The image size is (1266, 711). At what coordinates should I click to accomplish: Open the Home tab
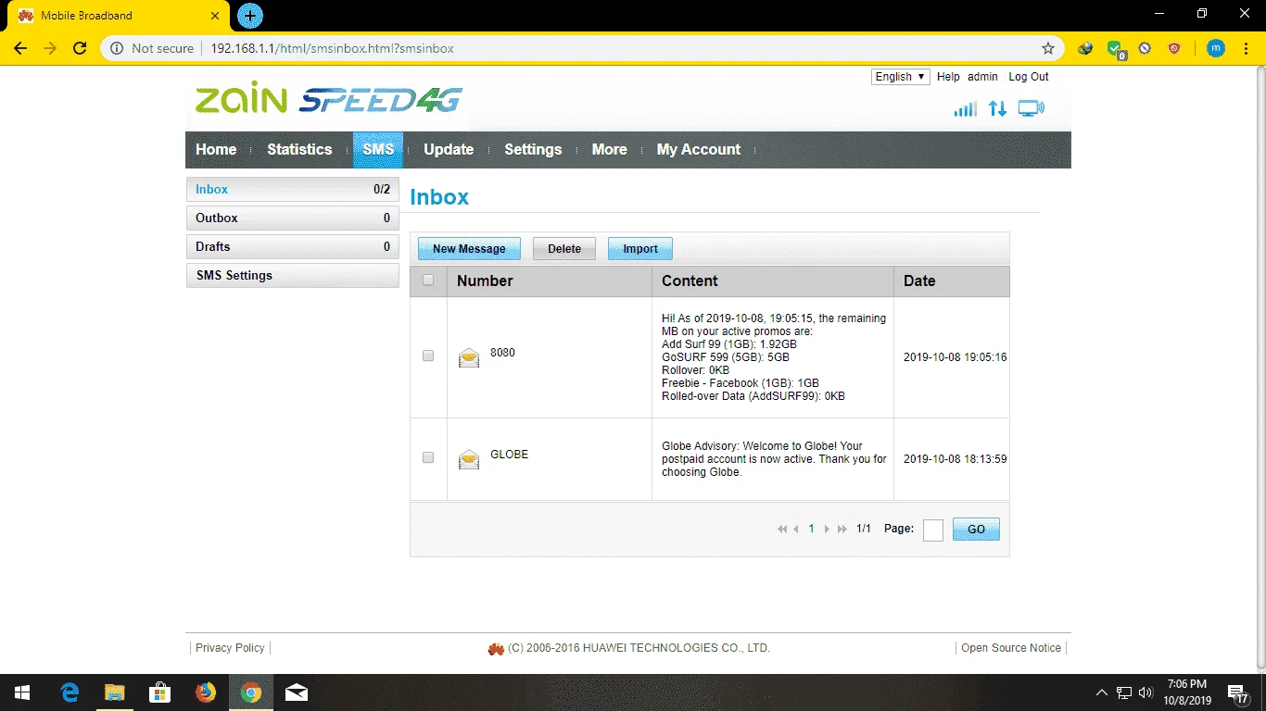click(216, 149)
